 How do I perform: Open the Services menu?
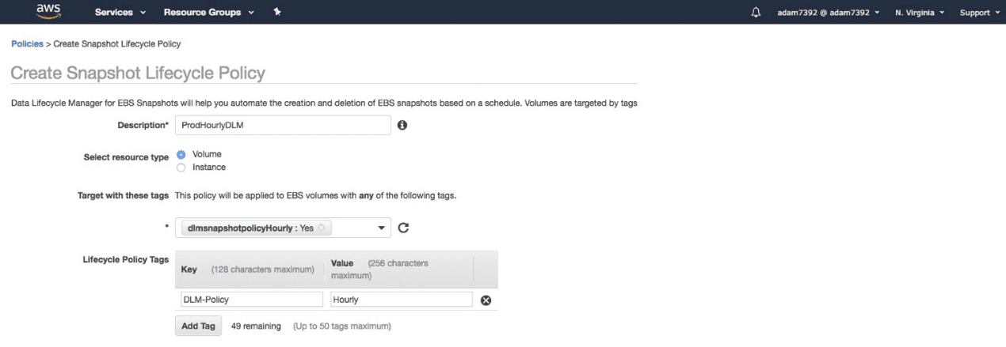point(120,13)
